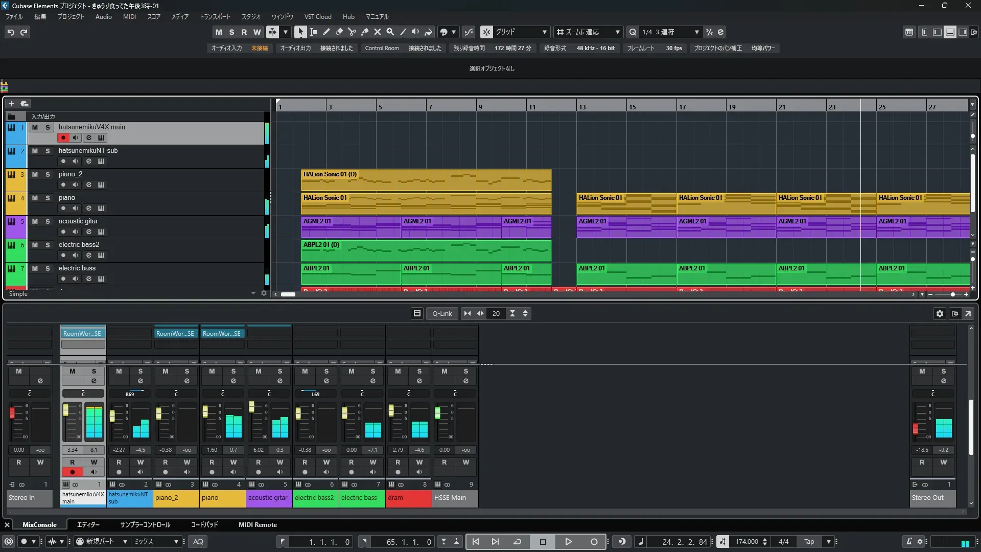Click the Tap tempo button

coord(809,541)
